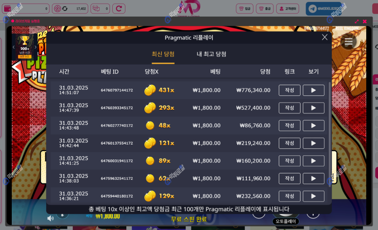Screen dimensions: 378x230
Task: Switch to 내 최고 당첨 tab
Action: (x=211, y=54)
